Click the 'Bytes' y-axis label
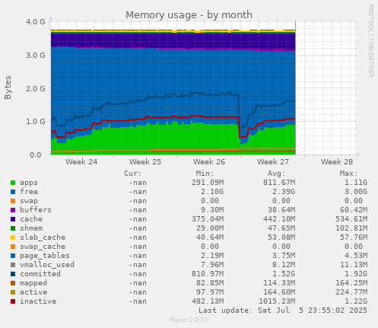Image resolution: width=378 pixels, height=328 pixels. click(8, 88)
